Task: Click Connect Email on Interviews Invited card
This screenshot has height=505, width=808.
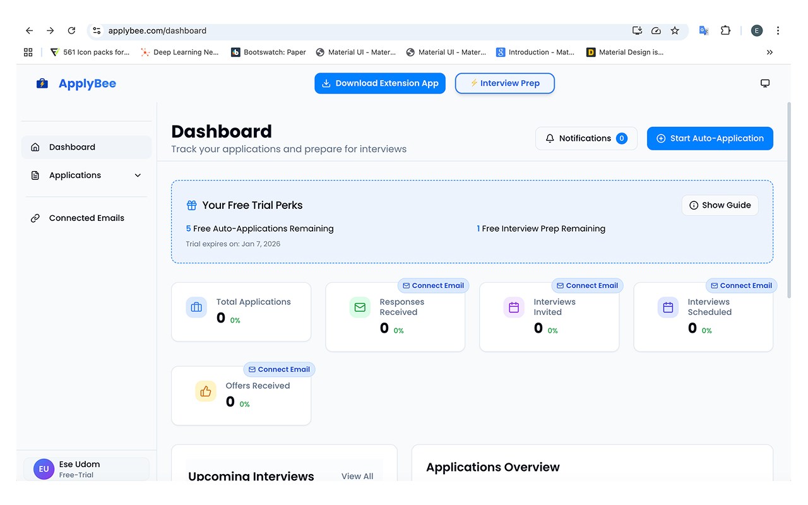Action: [587, 285]
